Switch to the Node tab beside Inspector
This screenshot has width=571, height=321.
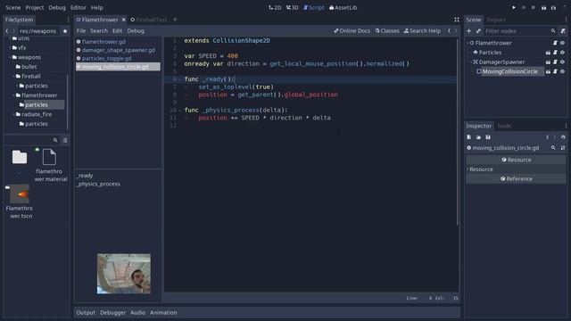pos(504,126)
